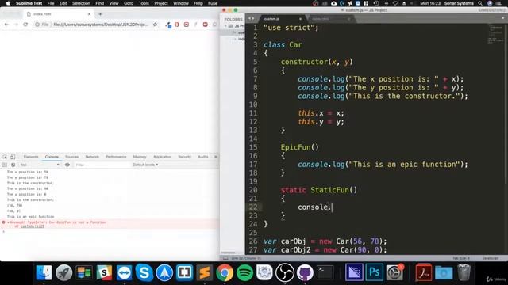This screenshot has width=508, height=285.
Task: Open GitHub Desktop from the dock
Action: pyautogui.click(x=305, y=272)
